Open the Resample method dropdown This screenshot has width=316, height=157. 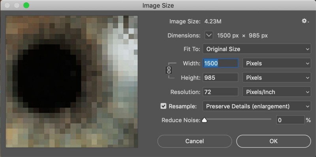257,106
